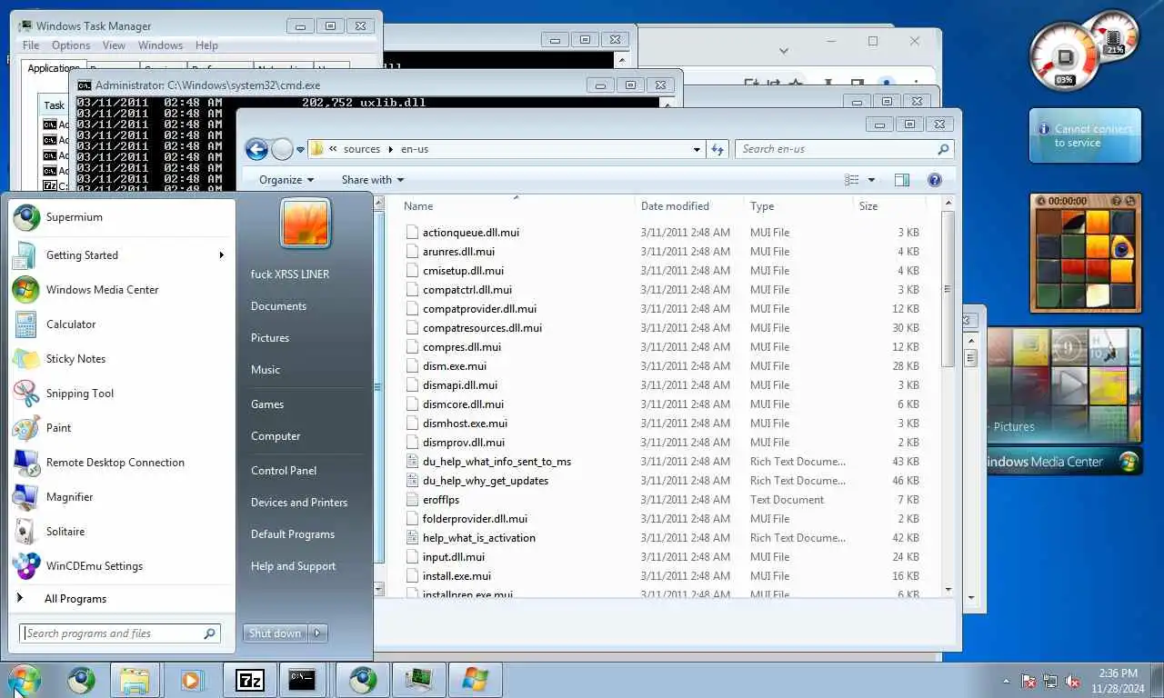Open View menu in Task Manager
1164x698 pixels.
[x=114, y=45]
